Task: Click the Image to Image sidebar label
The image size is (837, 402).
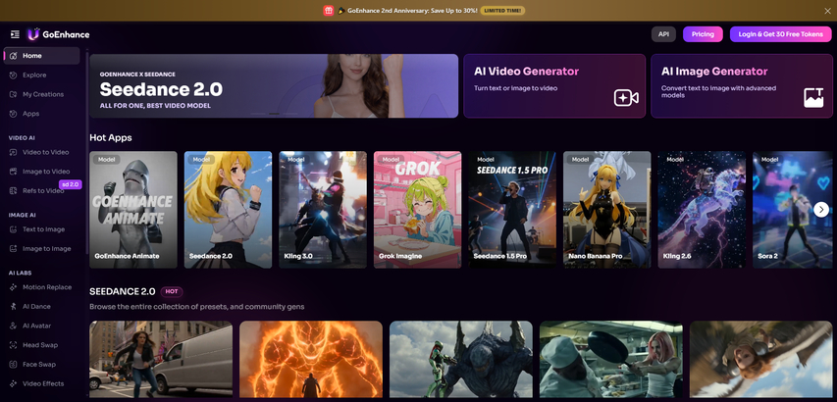Action: [x=46, y=248]
